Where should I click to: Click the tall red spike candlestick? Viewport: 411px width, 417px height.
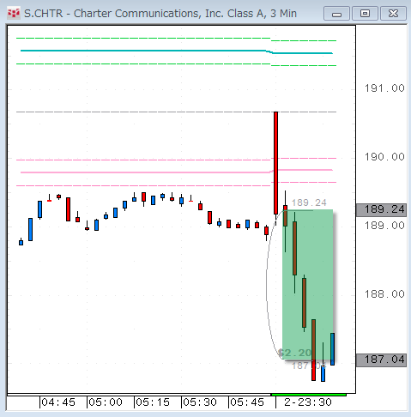pos(275,163)
